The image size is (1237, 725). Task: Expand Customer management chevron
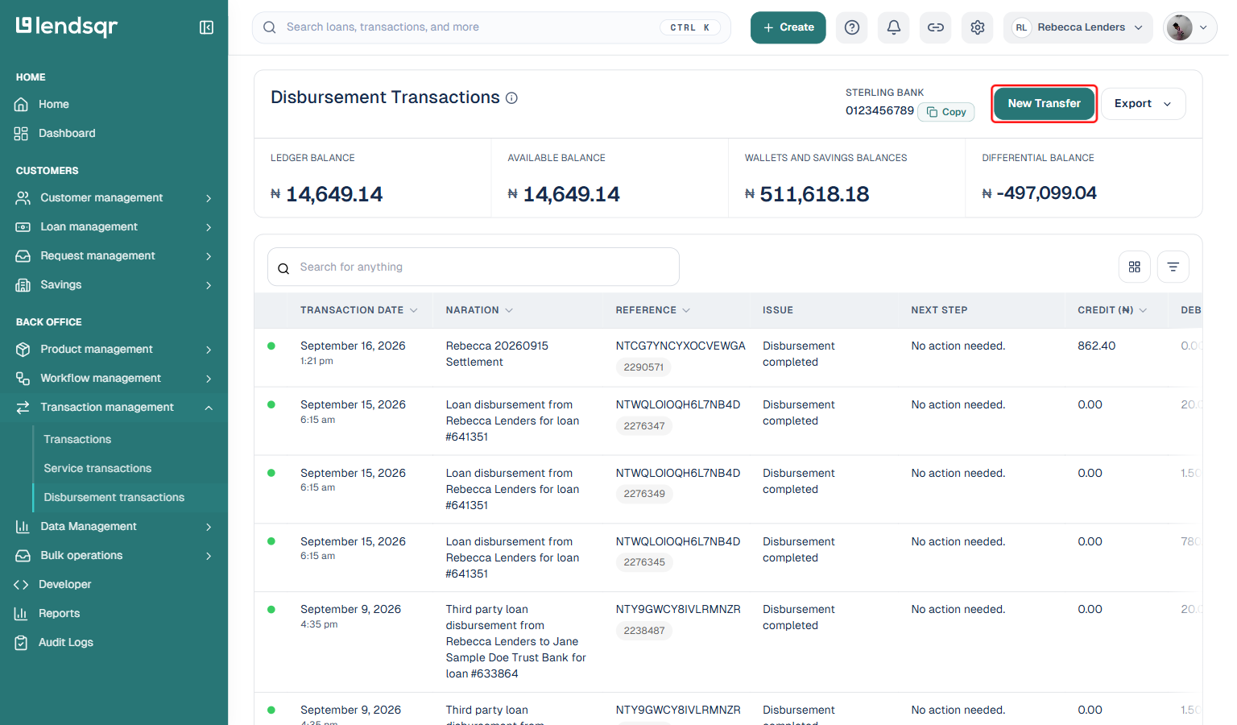209,198
